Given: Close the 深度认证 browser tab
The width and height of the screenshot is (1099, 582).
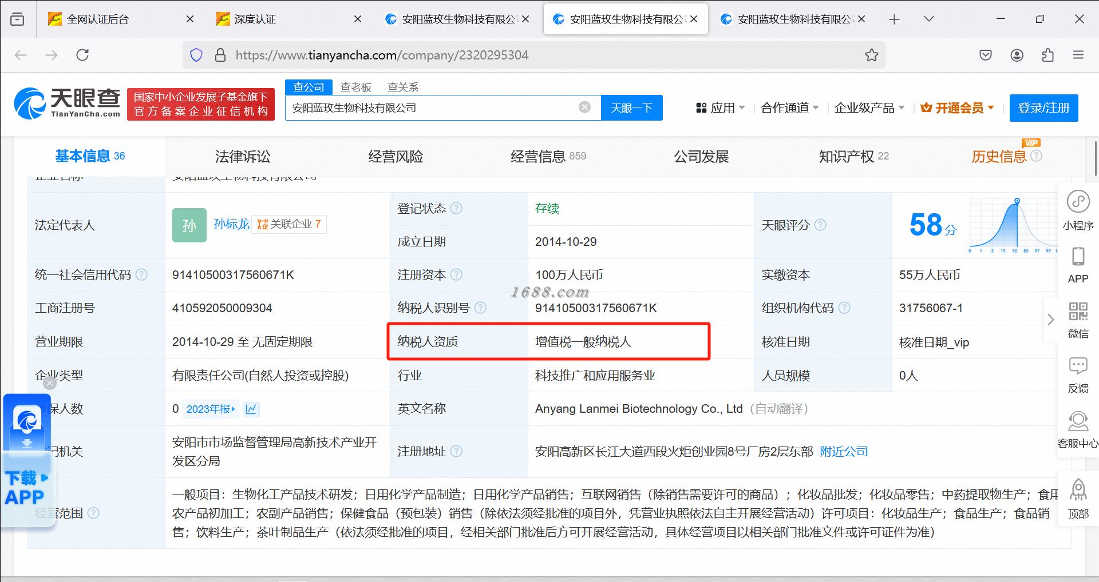Looking at the screenshot, I should click(358, 19).
